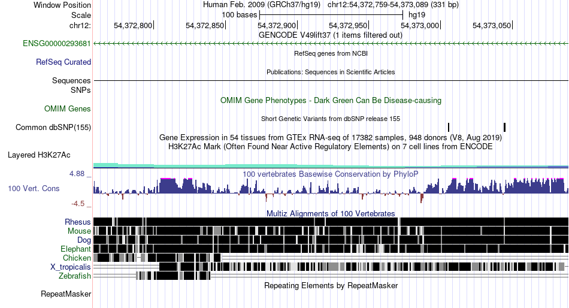
Task: Click the H3K27Ac cyan signal band
Action: point(331,166)
